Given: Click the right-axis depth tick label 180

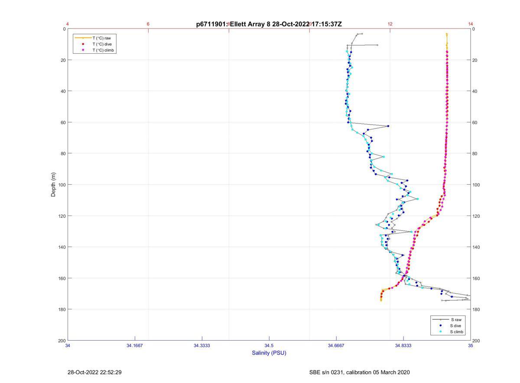Looking at the screenshot, I should tap(477, 309).
